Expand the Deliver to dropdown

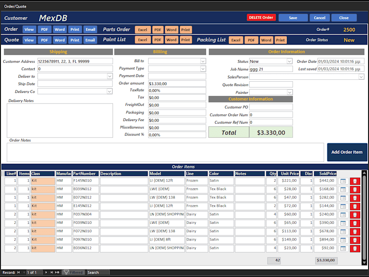pos(110,76)
